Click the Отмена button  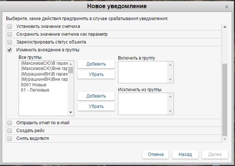(x=156, y=154)
